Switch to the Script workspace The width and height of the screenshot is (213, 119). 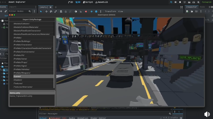[x=88, y=2]
